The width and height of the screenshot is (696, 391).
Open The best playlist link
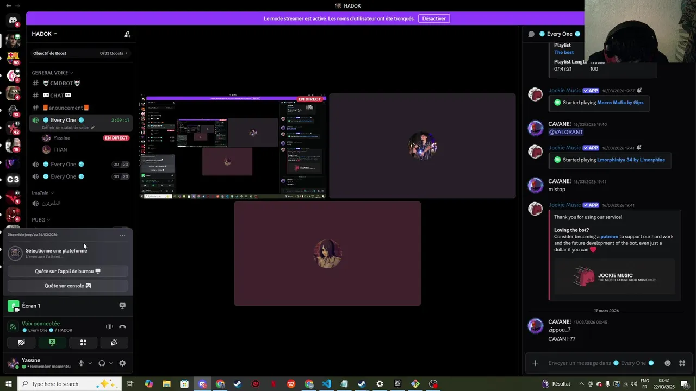[x=564, y=52]
